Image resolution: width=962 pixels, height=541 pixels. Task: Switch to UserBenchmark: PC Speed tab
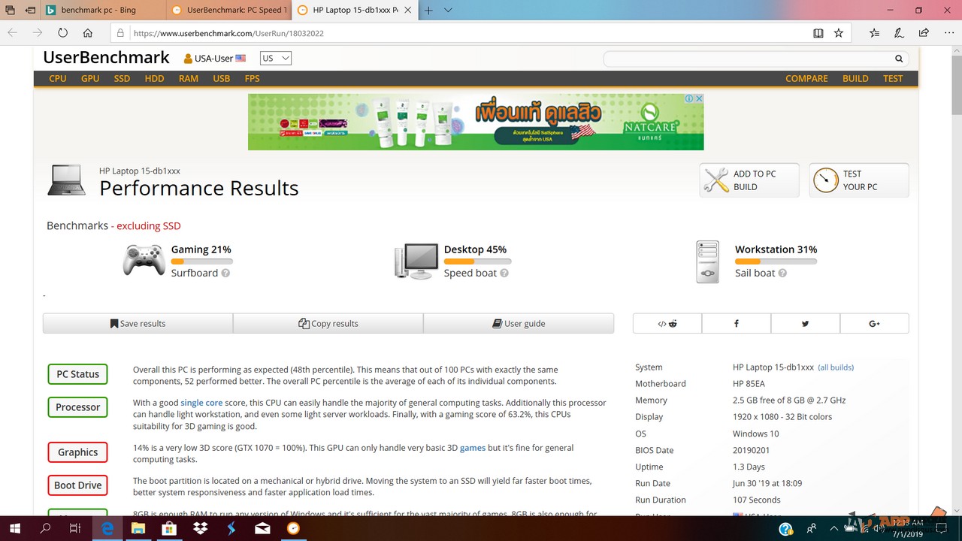tap(228, 11)
